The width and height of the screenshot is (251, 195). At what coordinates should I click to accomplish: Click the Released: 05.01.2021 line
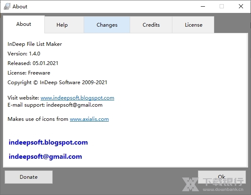click(33, 63)
